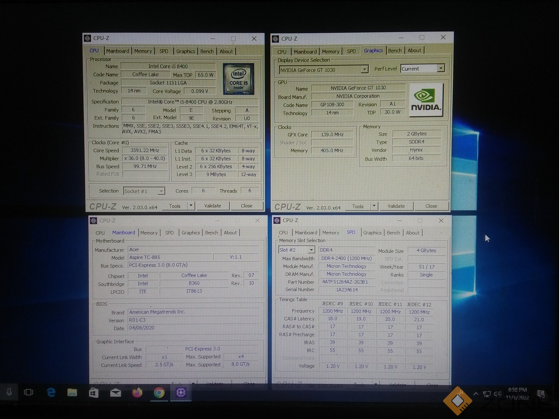This screenshot has width=559, height=419.
Task: Click the Week/Year 51 / 17 field
Action: tap(427, 267)
